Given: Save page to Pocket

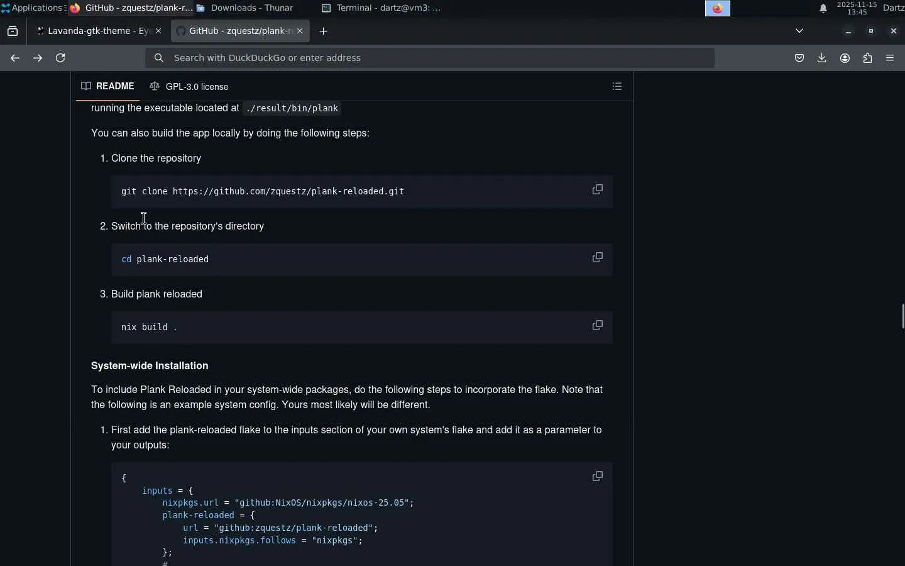Looking at the screenshot, I should pos(799,58).
